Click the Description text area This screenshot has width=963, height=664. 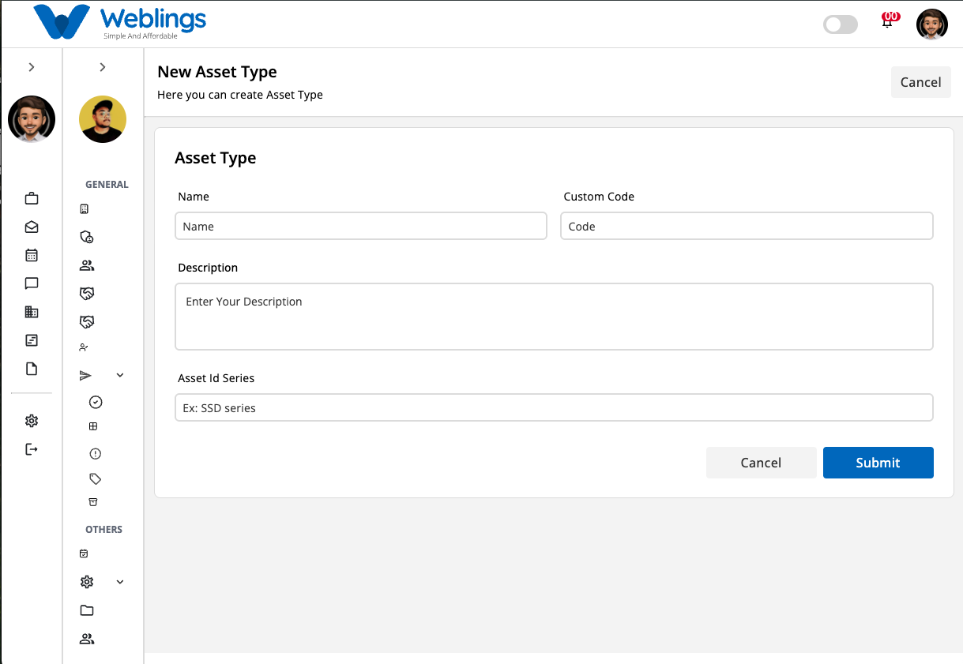click(554, 317)
